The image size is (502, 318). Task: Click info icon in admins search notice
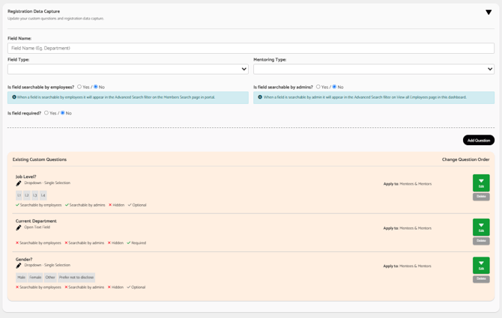(x=260, y=97)
